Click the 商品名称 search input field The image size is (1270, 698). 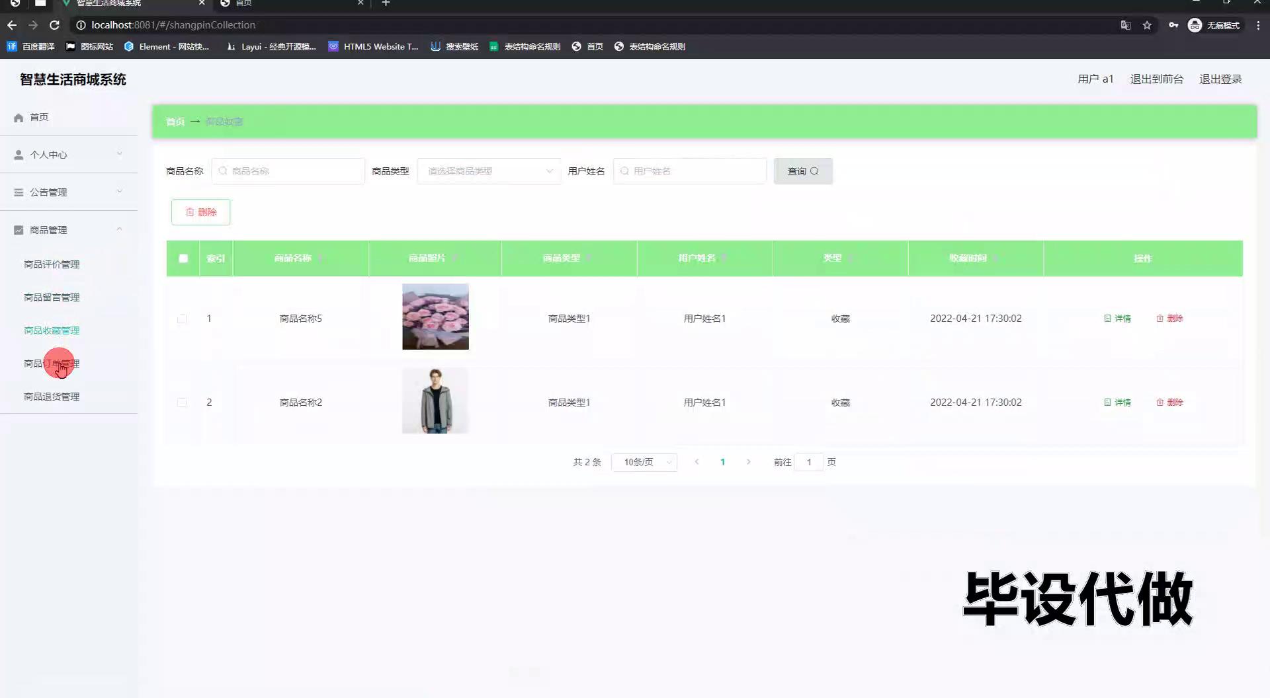click(x=288, y=171)
